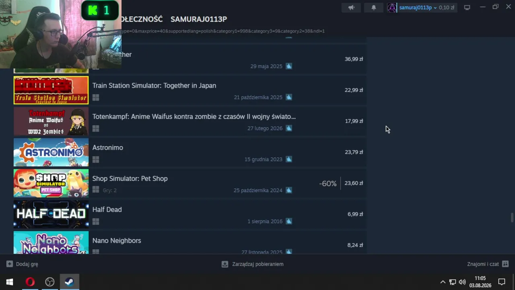Click review thumbs-up icon beside 29 maja 2025
This screenshot has width=515, height=290.
point(289,66)
